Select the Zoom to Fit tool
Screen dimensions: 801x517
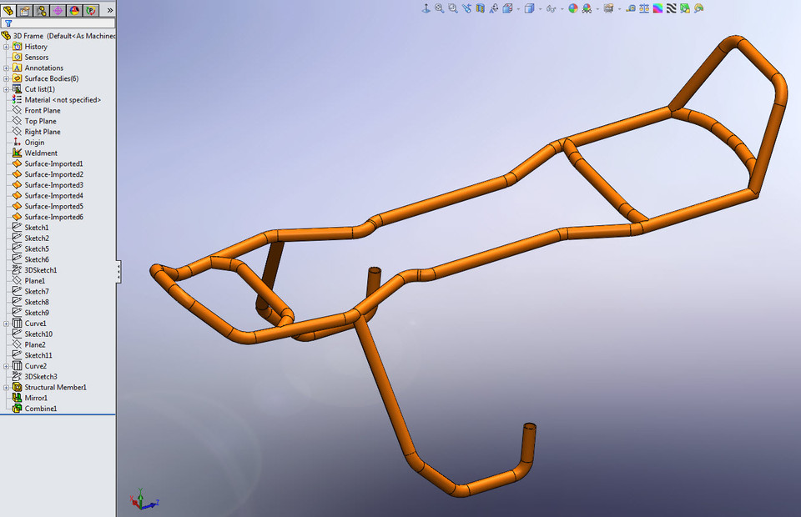(x=440, y=7)
